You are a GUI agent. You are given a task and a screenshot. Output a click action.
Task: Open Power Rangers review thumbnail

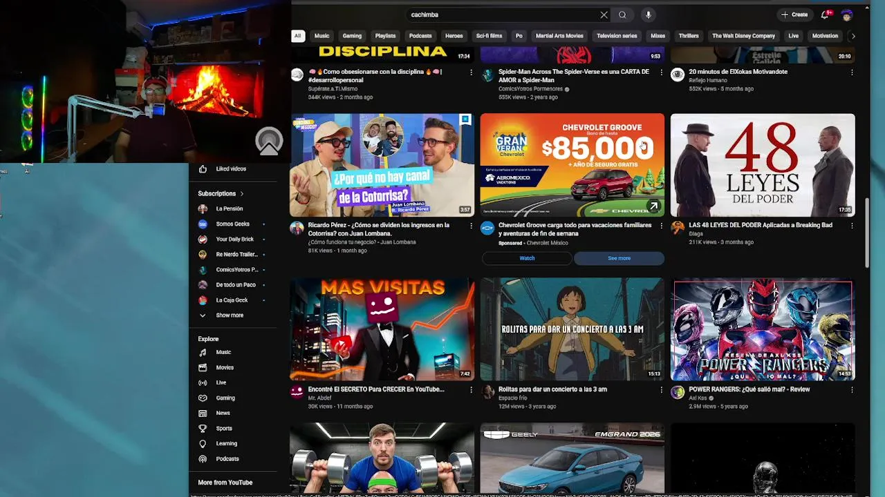763,329
